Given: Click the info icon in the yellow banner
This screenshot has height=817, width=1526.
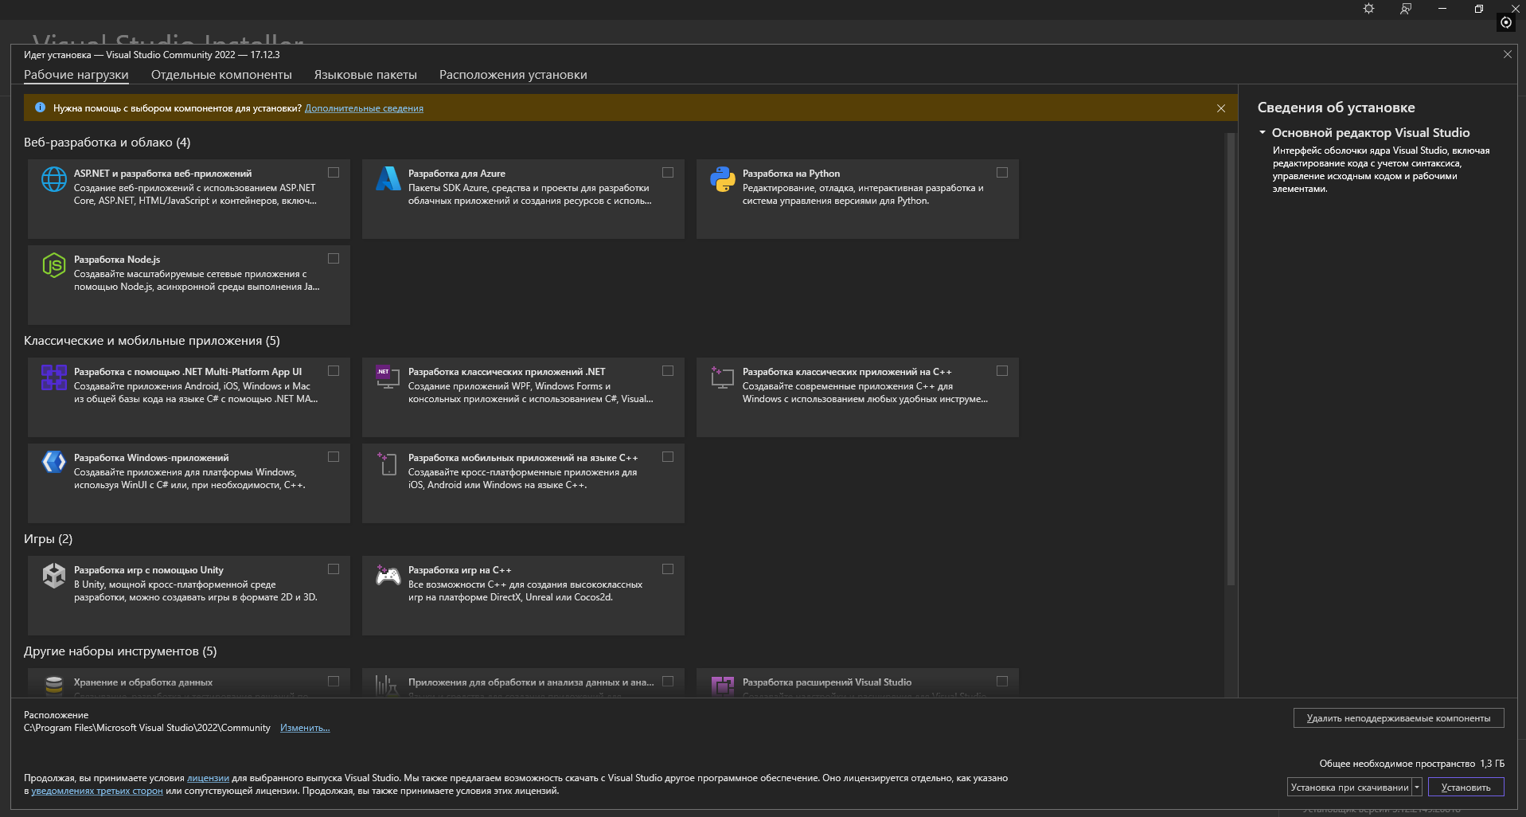Looking at the screenshot, I should [x=40, y=107].
